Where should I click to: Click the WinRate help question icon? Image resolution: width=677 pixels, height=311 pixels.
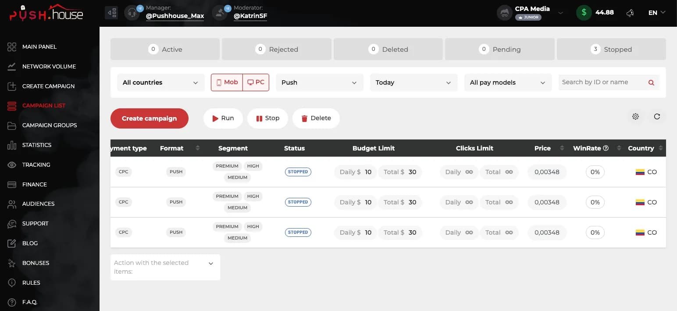[x=606, y=148]
